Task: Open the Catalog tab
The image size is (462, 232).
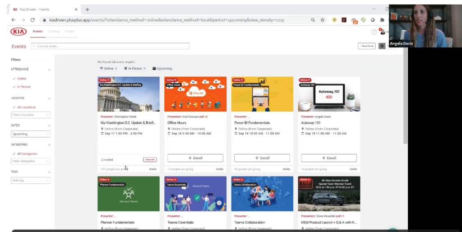Action: [54, 31]
